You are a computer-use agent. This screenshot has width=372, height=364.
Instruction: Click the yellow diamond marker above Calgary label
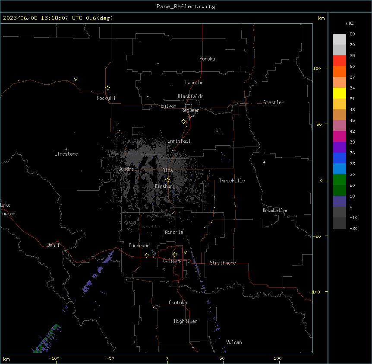click(x=175, y=255)
